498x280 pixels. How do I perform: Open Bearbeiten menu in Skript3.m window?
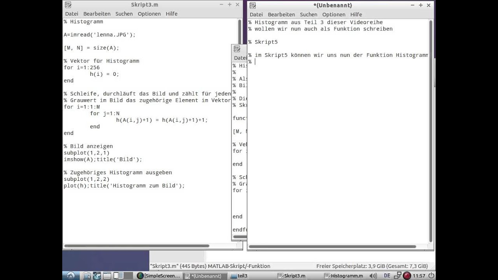point(96,14)
